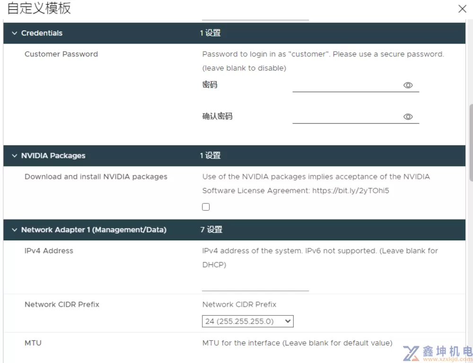Close the 自定义模板 dialog with X
The width and height of the screenshot is (473, 363).
click(462, 9)
